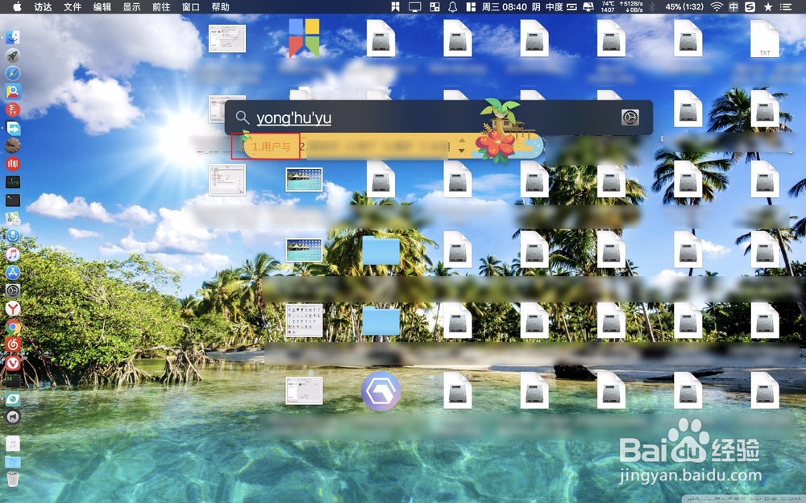Click inside the pinyin input field yong'hu'yu

(x=294, y=118)
